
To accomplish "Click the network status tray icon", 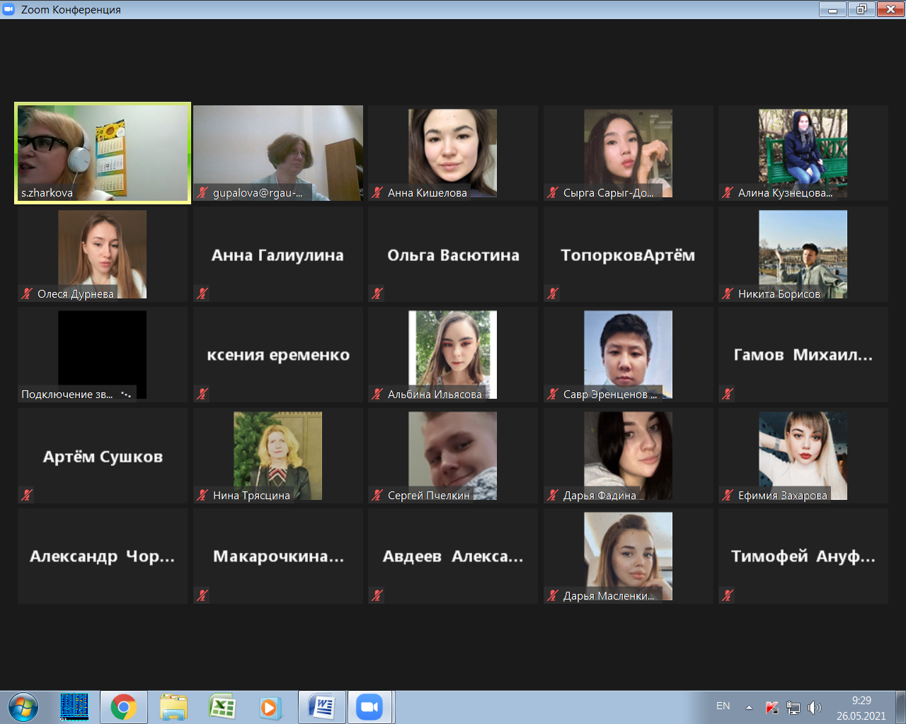I will 793,707.
